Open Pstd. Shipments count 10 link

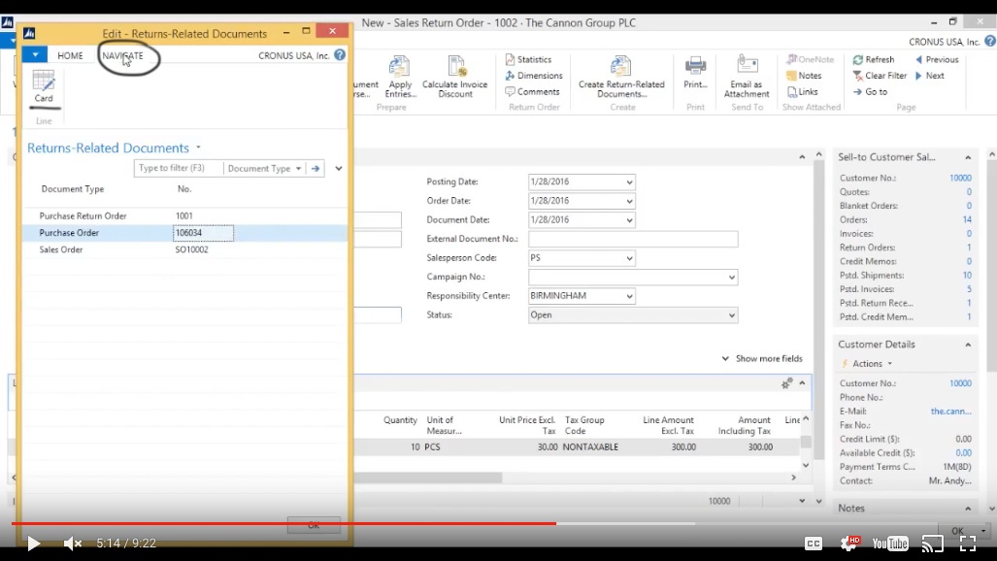point(967,276)
